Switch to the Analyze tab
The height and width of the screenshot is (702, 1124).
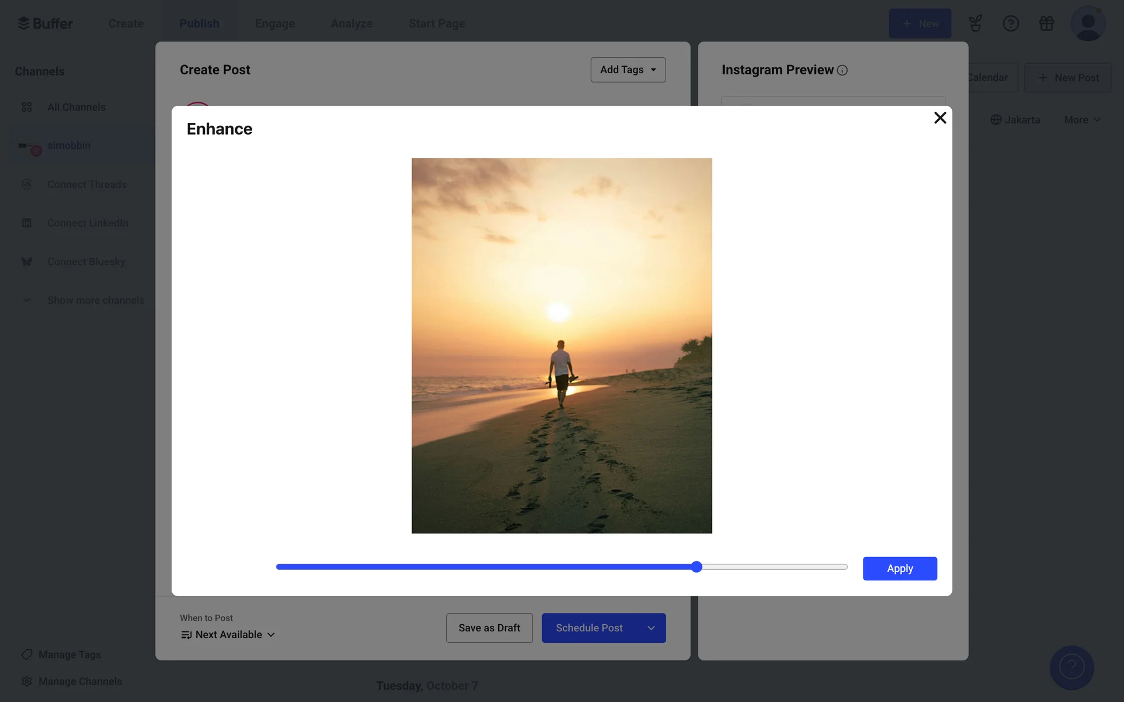[351, 23]
